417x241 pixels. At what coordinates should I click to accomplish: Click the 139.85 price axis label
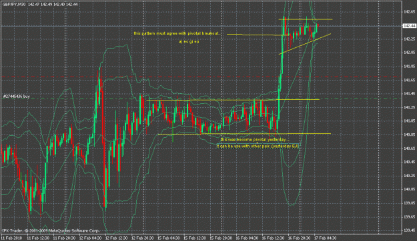[x=409, y=203]
